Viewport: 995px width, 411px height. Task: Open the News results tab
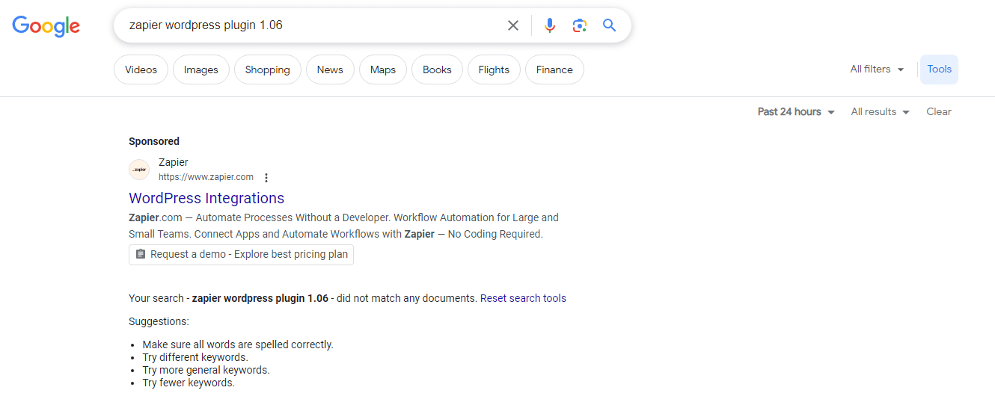[330, 70]
